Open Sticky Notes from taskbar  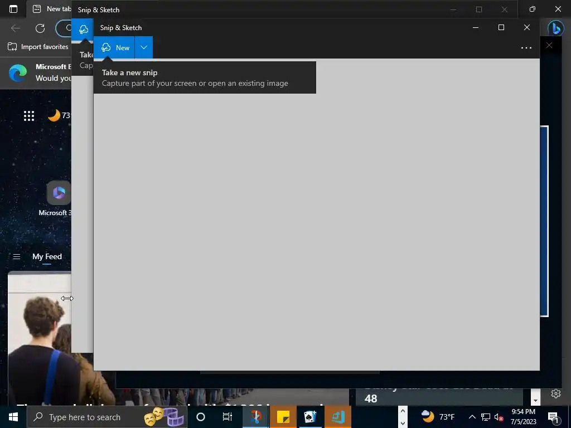point(283,417)
